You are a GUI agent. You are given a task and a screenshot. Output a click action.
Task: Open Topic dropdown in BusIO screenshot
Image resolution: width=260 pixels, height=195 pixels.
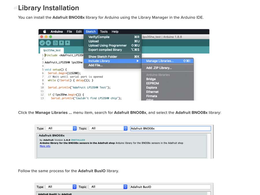click(x=108, y=187)
